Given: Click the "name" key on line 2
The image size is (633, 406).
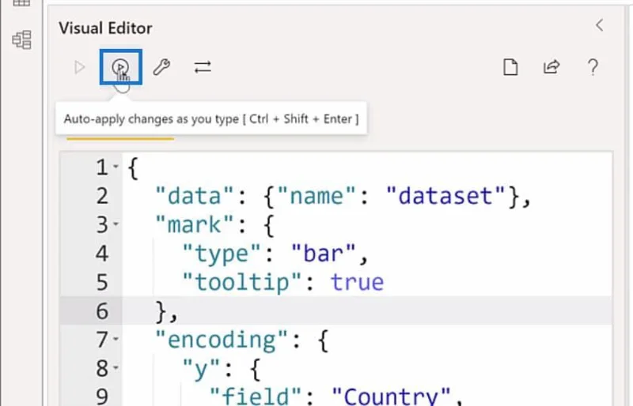Looking at the screenshot, I should [x=317, y=196].
